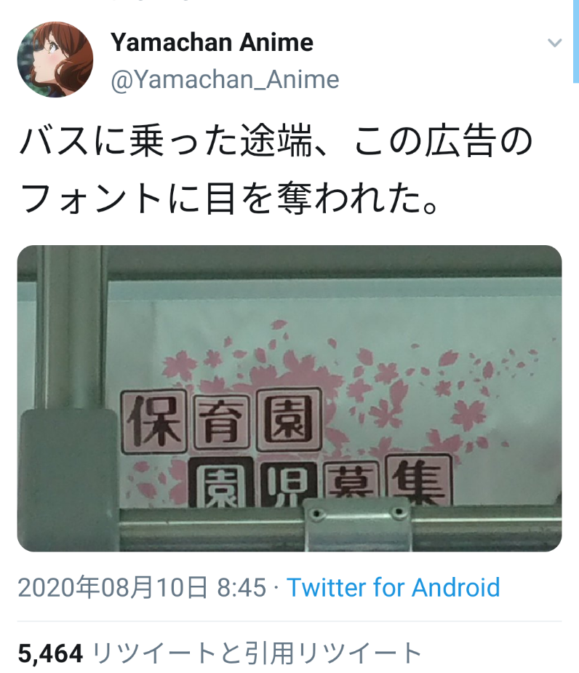The width and height of the screenshot is (579, 673).
Task: Open the @Yamachan_Anime handle link
Action: pos(225,80)
